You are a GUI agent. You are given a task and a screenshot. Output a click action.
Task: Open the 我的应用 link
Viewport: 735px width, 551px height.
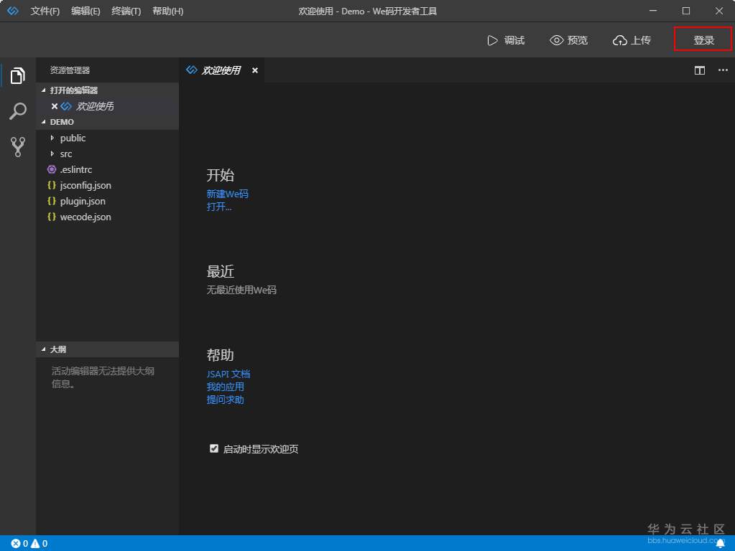pos(226,387)
